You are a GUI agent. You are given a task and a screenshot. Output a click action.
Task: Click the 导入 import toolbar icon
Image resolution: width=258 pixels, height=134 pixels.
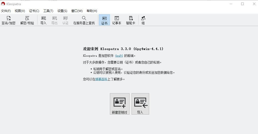point(44,20)
